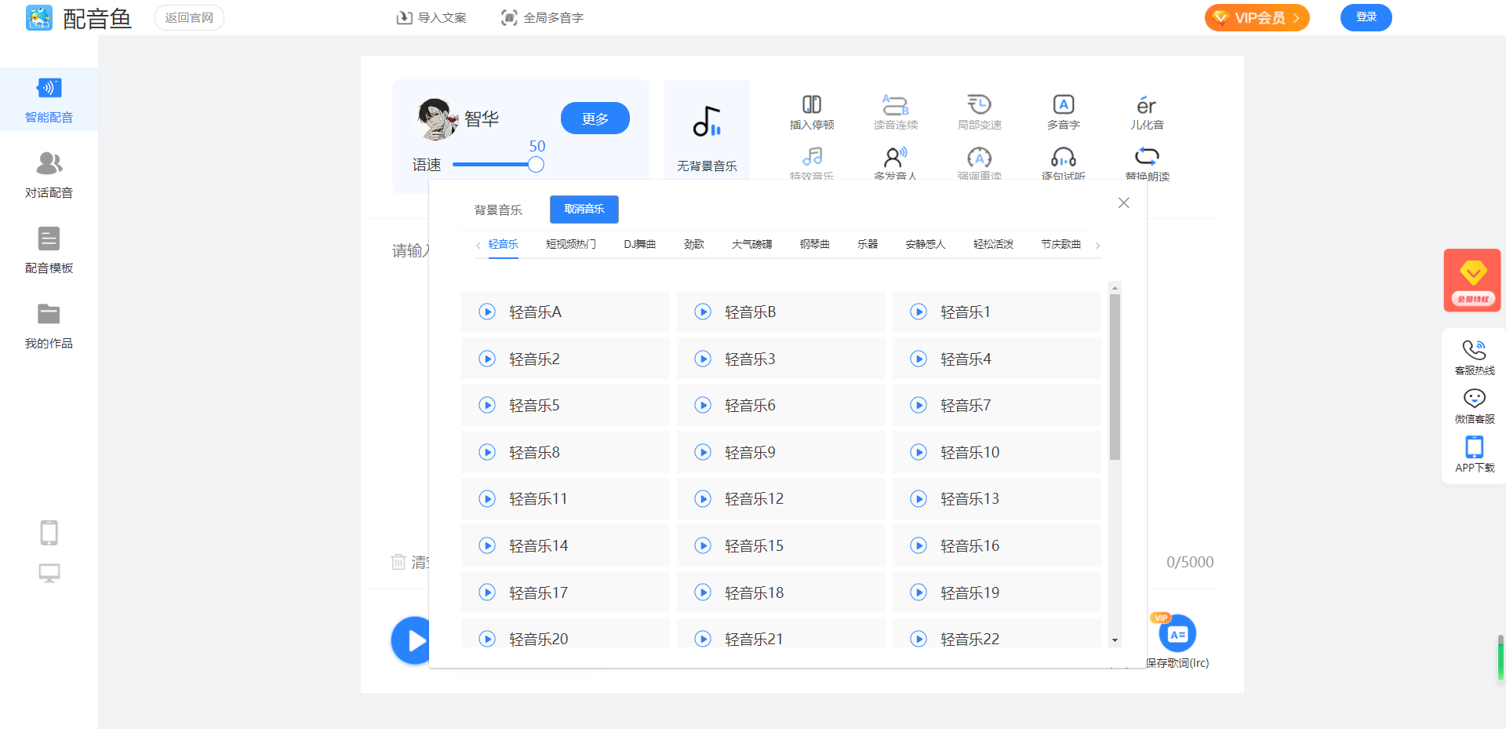The height and width of the screenshot is (729, 1506).
Task: Click the desktop monitor icon in sidebar
Action: (x=49, y=573)
